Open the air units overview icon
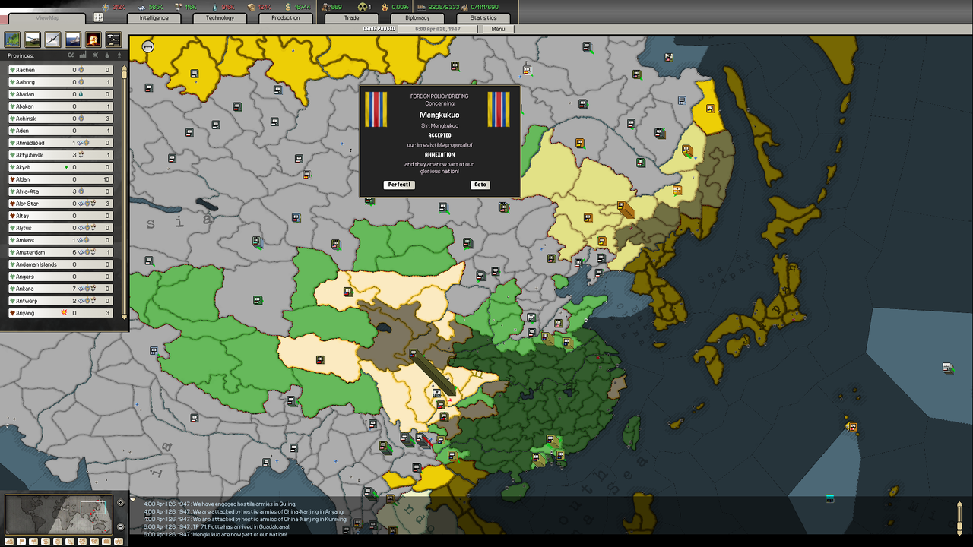Screen dimensions: 973x547 [52, 40]
